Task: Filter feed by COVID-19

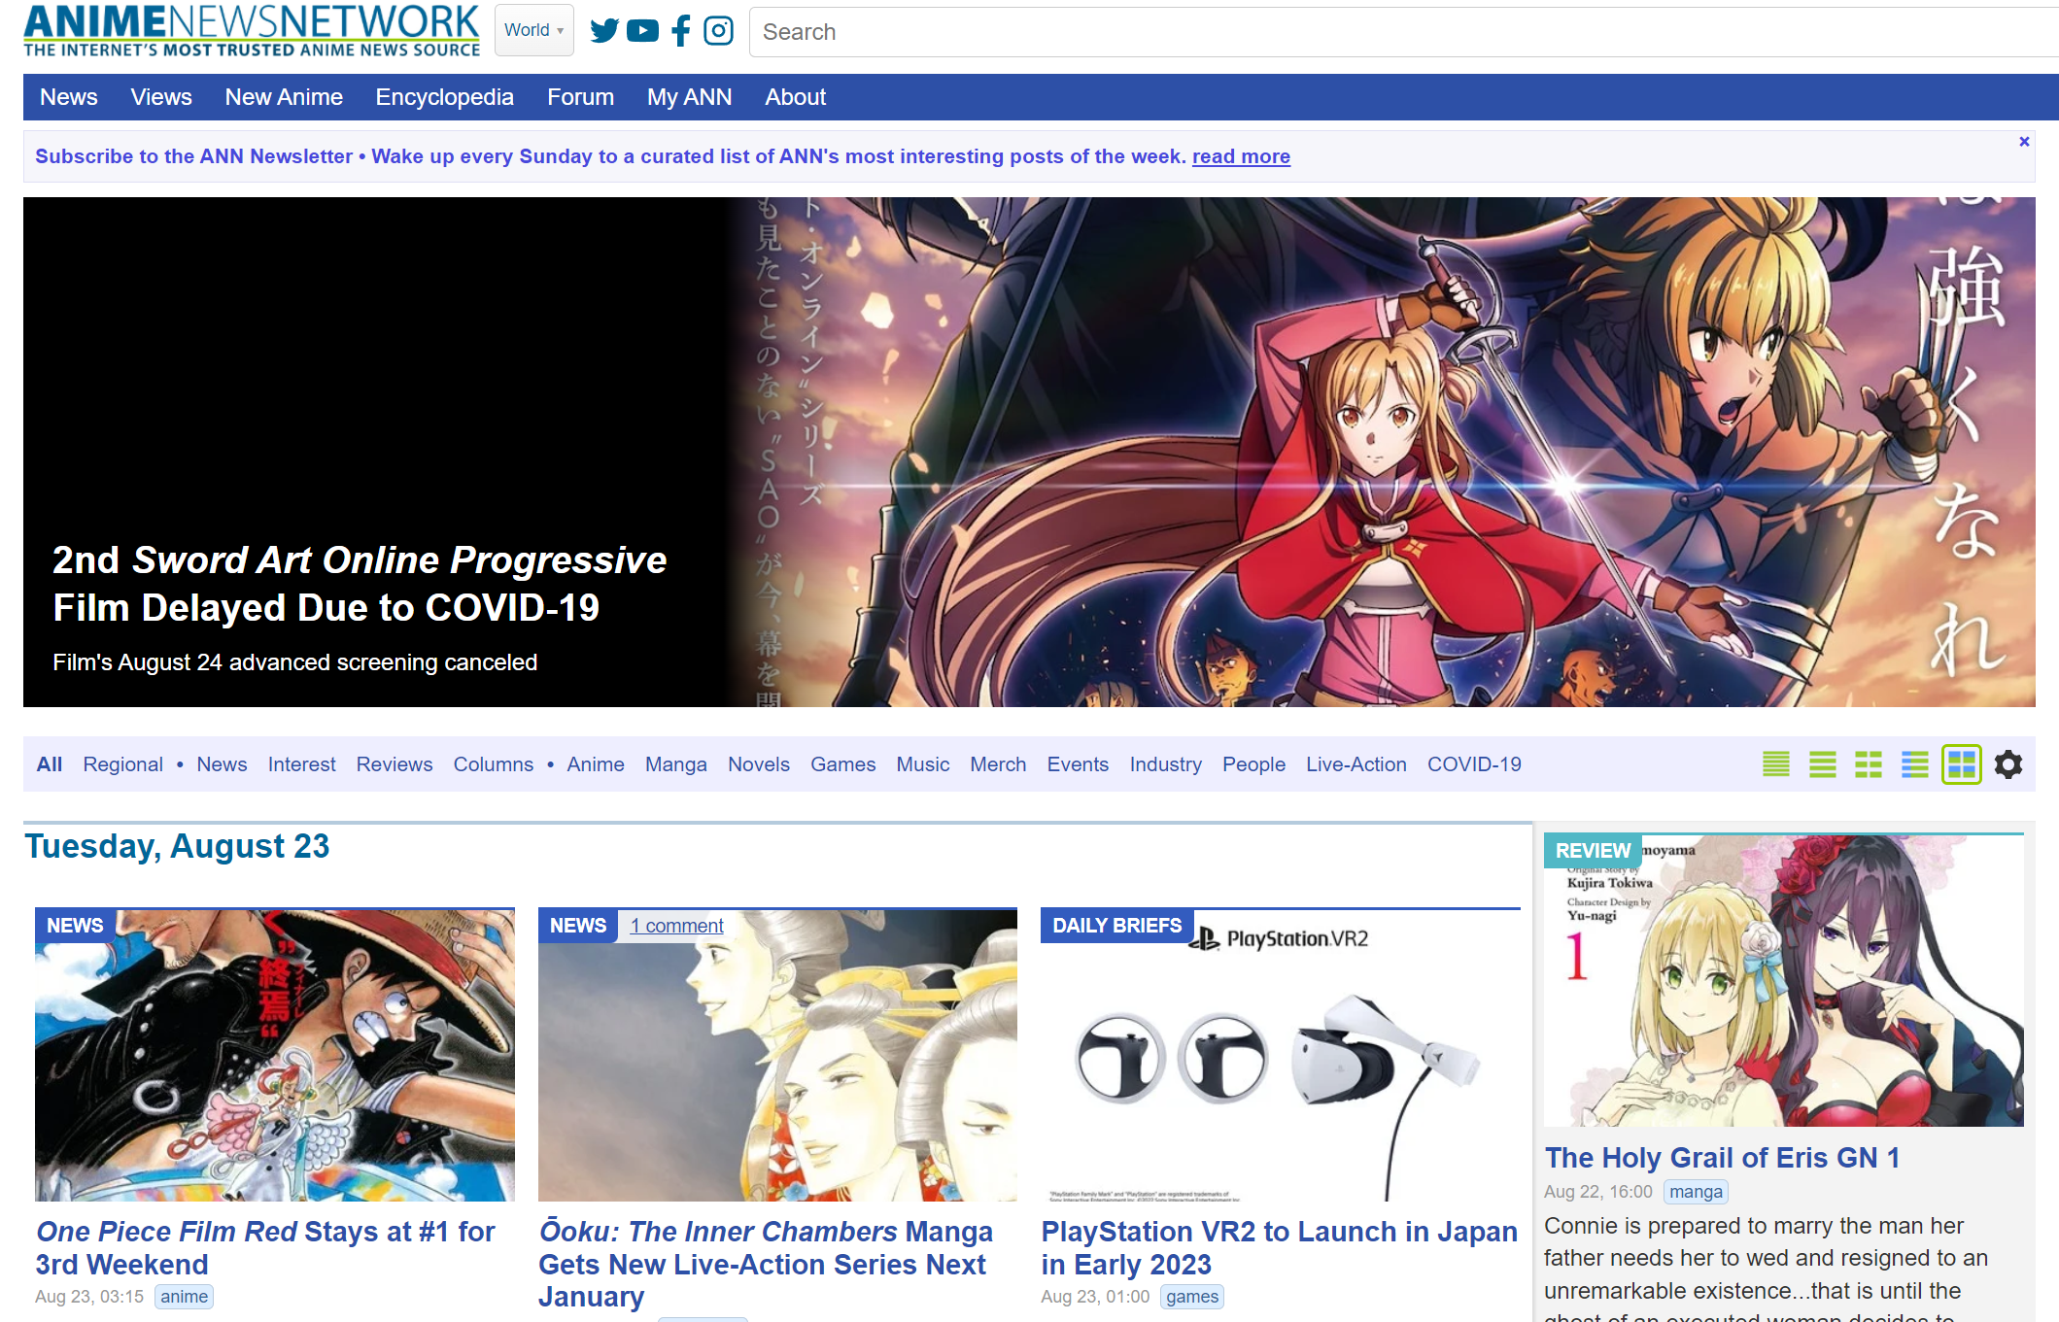Action: click(x=1474, y=764)
